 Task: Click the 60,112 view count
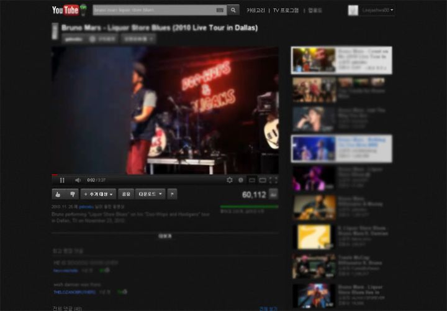pyautogui.click(x=254, y=195)
